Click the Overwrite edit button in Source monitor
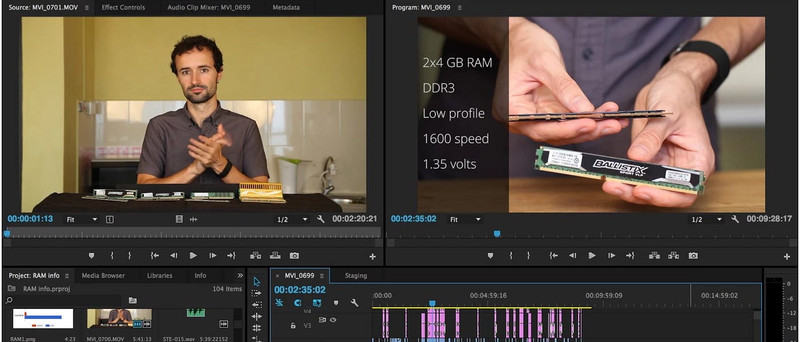 coord(275,256)
